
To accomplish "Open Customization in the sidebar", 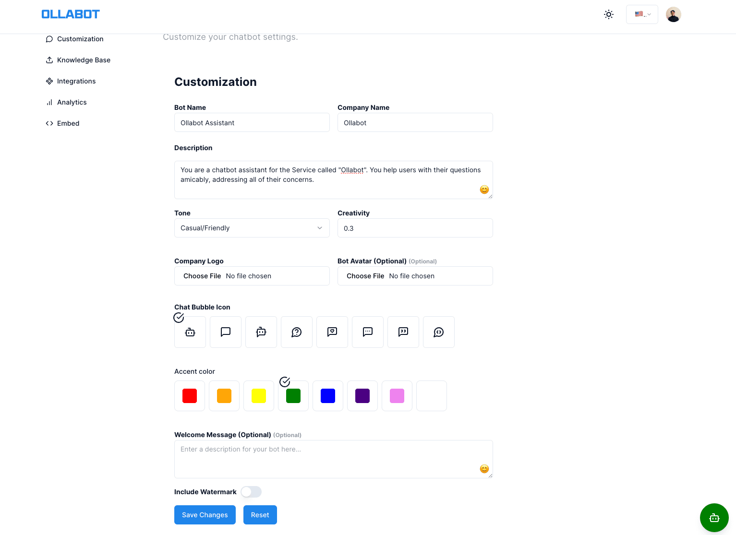I will [80, 39].
